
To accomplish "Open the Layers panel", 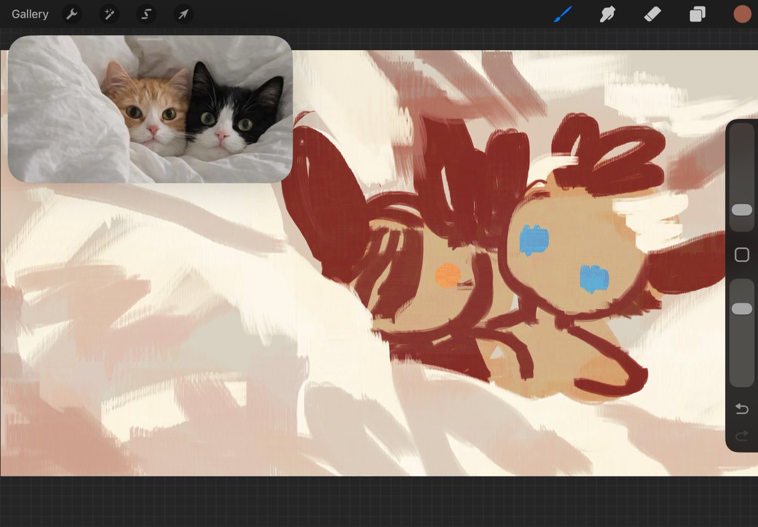I will click(x=697, y=14).
